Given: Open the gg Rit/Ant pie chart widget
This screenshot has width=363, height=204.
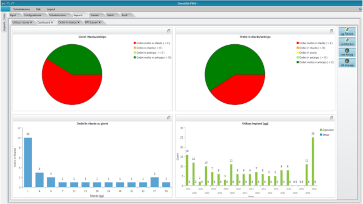Looking at the screenshot, I should pyautogui.click(x=347, y=31).
